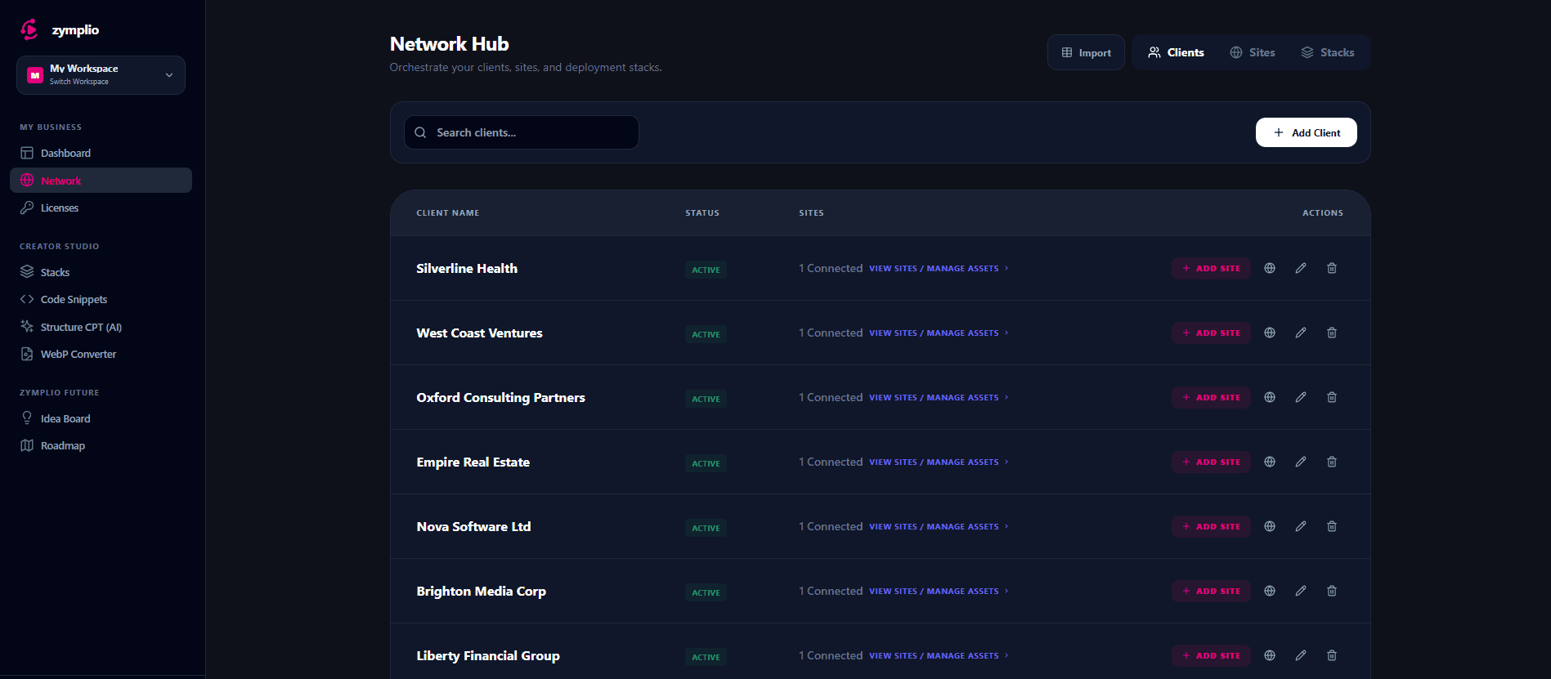Screen dimensions: 1551x679
Task: Click globe icon for West Coast Ventures
Action: click(x=1270, y=333)
